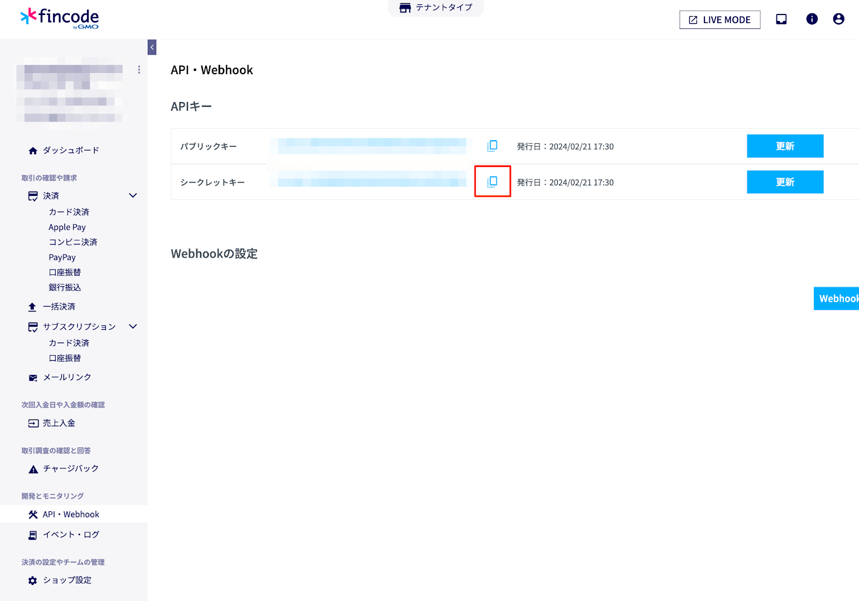Click the パブリックキー label
The height and width of the screenshot is (601, 859).
pos(208,147)
